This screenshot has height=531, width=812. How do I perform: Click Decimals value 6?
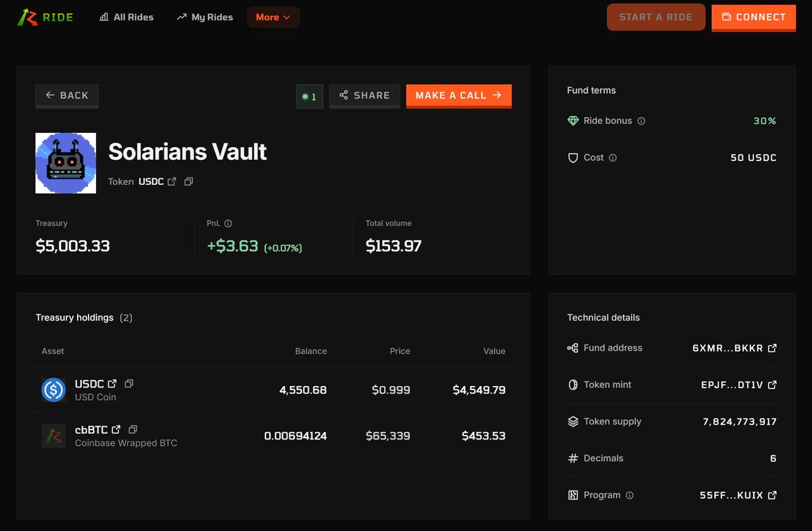pos(773,459)
